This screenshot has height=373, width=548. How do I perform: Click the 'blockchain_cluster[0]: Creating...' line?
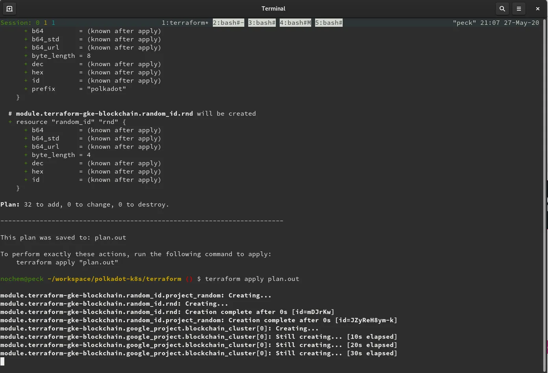[x=160, y=329]
